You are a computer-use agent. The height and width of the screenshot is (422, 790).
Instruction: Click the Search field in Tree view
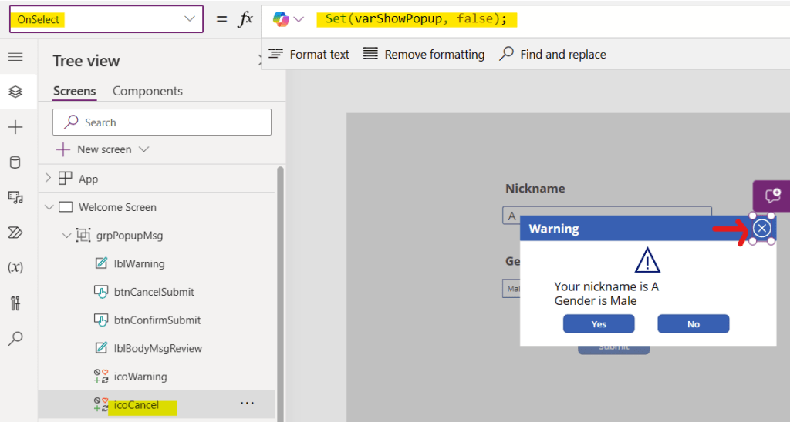point(162,122)
